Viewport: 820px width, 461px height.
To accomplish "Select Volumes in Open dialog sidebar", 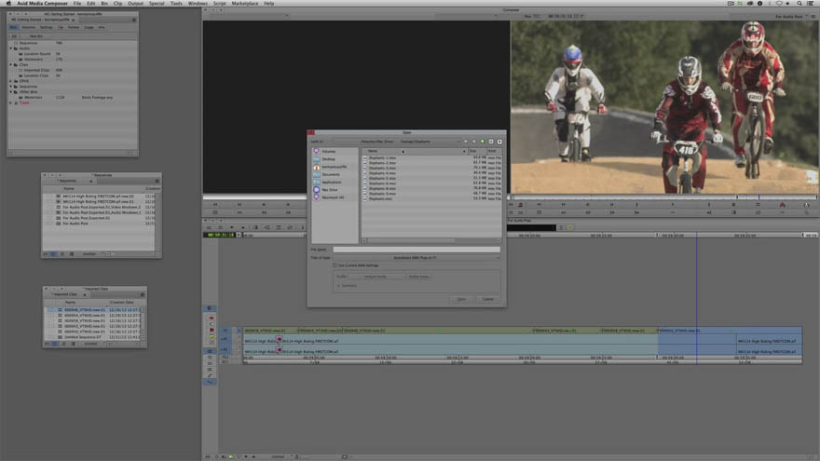I will [x=328, y=151].
